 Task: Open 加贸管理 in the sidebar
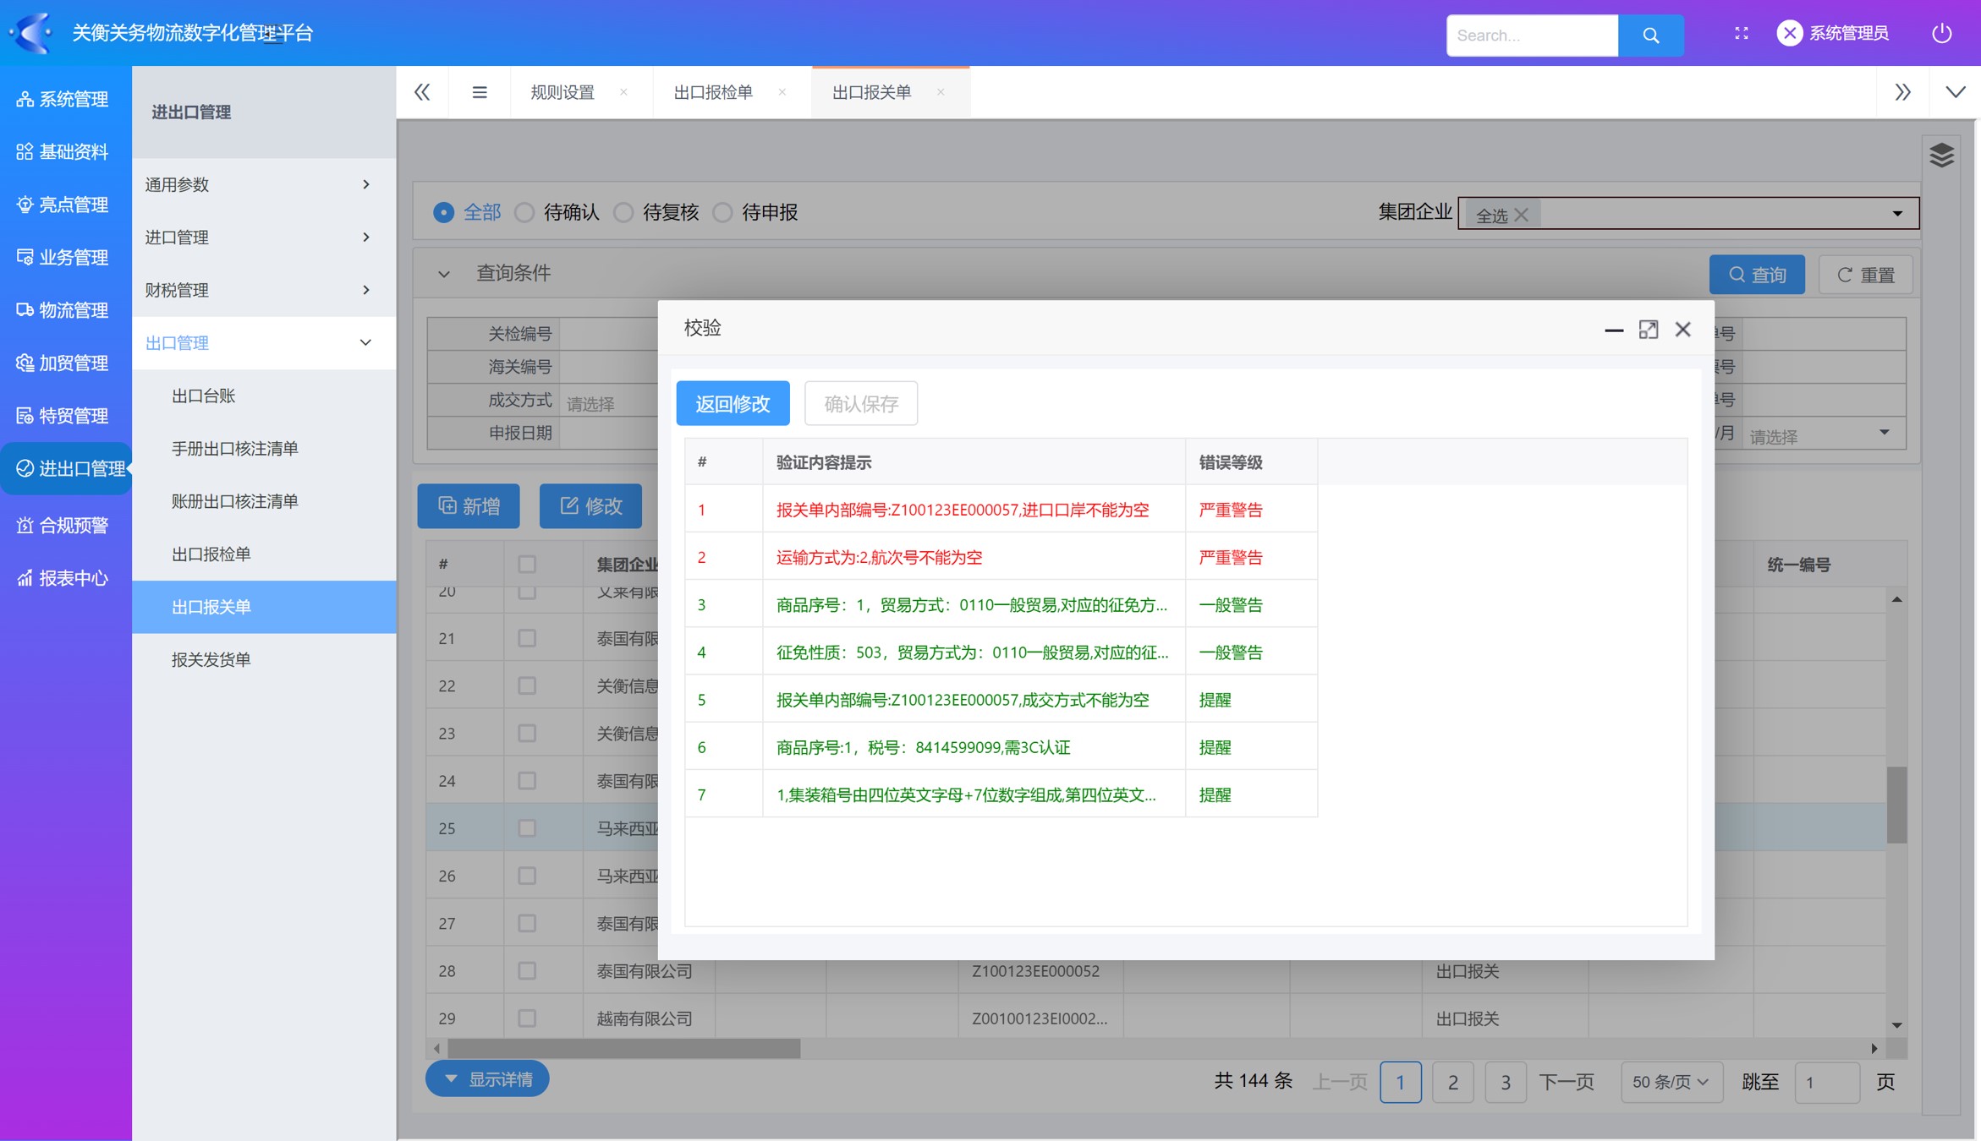click(x=63, y=363)
